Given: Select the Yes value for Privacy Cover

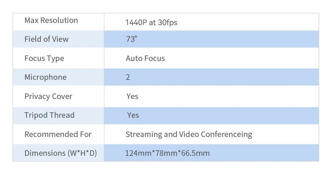Looking at the screenshot, I should [132, 97].
